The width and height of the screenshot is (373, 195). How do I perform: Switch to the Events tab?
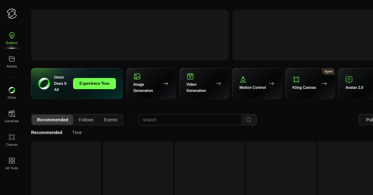pos(111,120)
